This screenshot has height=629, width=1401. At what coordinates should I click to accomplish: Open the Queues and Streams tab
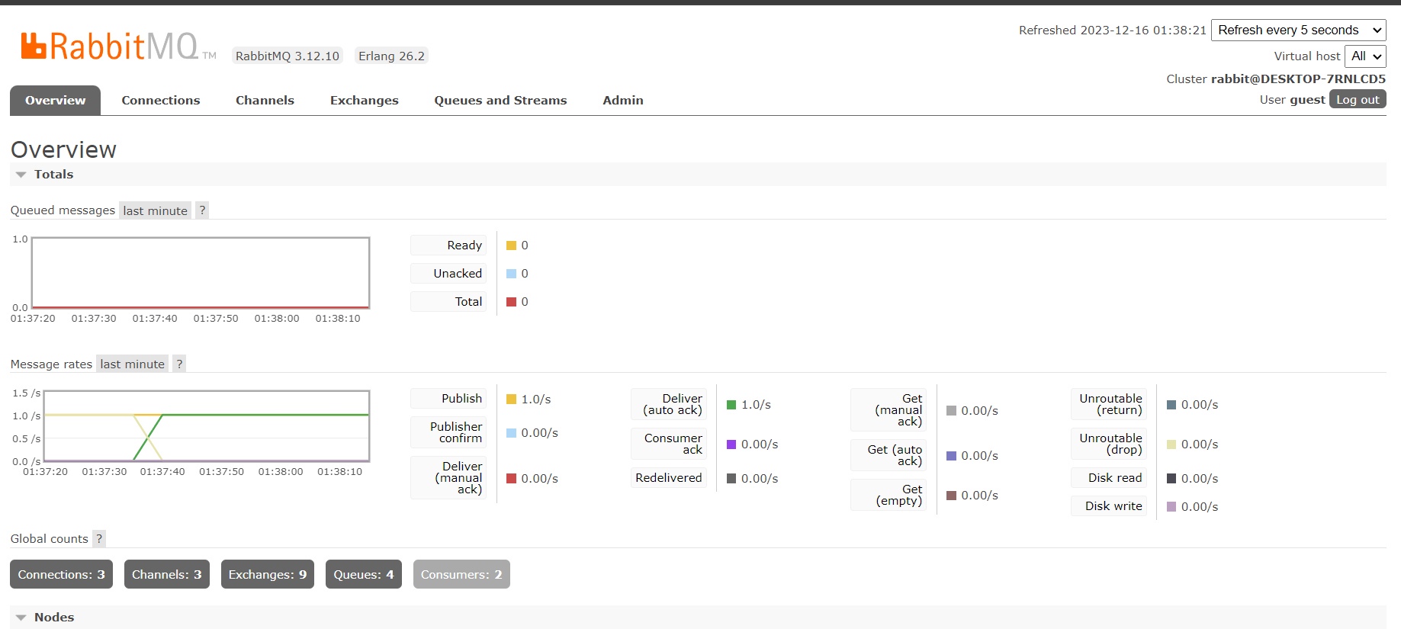tap(500, 101)
